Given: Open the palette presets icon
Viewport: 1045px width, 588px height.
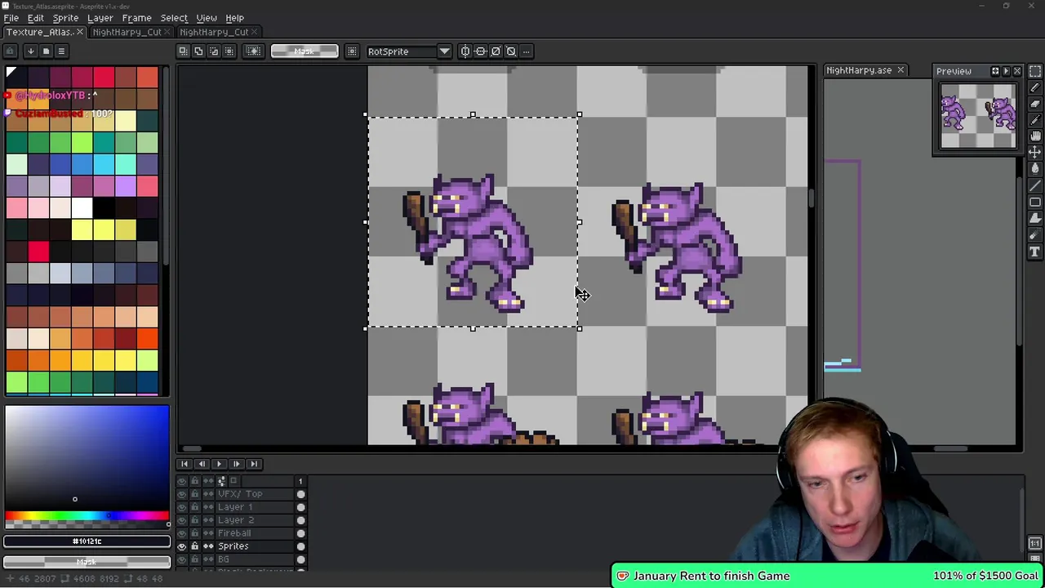Looking at the screenshot, I should pyautogui.click(x=46, y=51).
